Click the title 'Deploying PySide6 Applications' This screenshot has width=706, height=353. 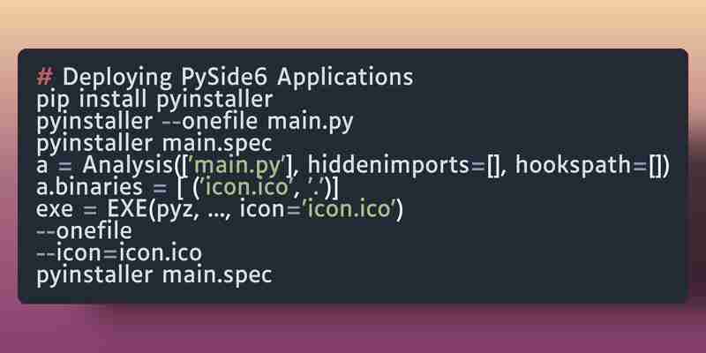pos(237,79)
